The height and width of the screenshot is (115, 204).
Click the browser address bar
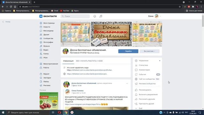(x=99, y=7)
